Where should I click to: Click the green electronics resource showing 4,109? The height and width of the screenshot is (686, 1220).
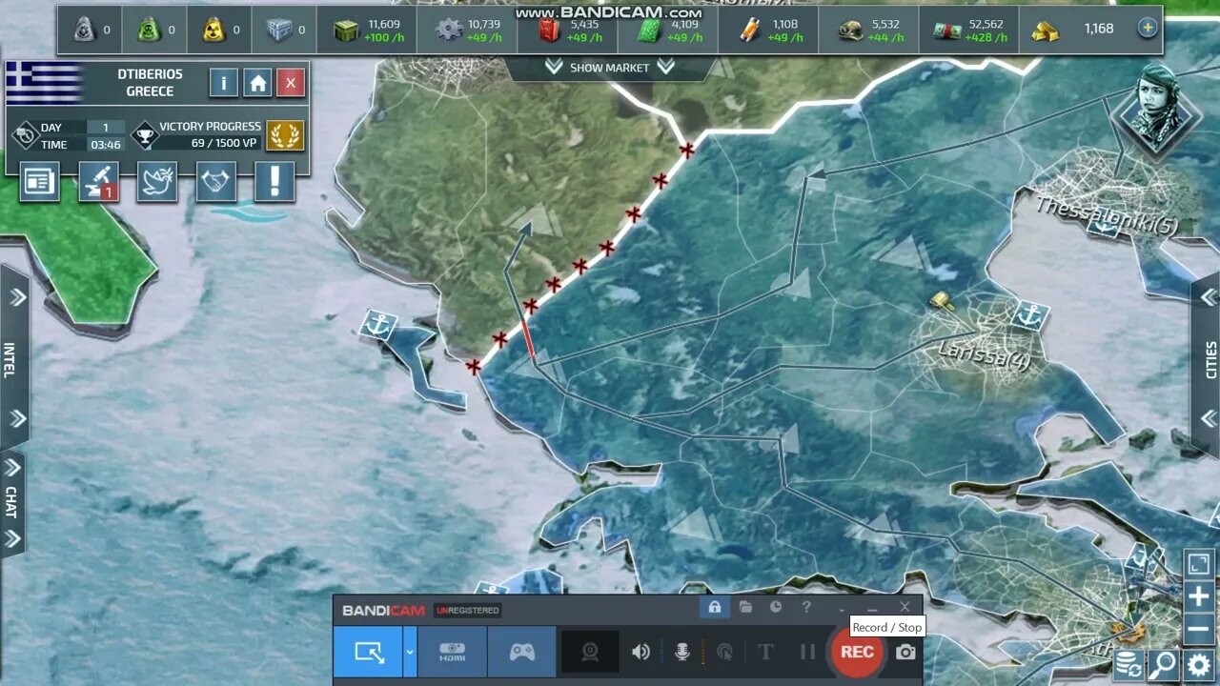point(668,30)
